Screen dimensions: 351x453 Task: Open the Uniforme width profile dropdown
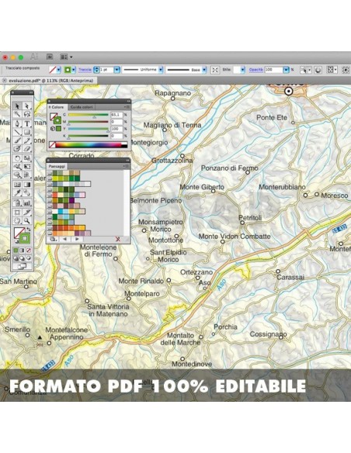161,70
